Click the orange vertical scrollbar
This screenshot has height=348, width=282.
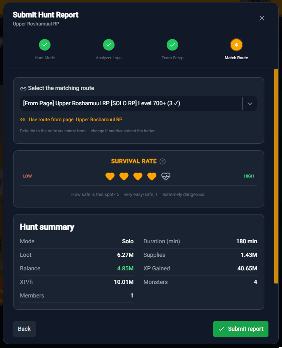point(276,176)
